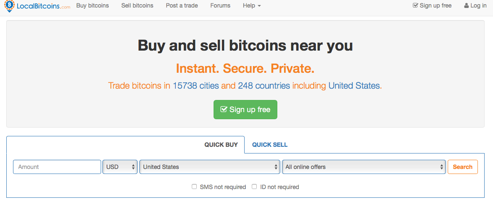Open the Buy bitcoins menu item
Viewport: 493px width, 202px height.
tap(92, 5)
